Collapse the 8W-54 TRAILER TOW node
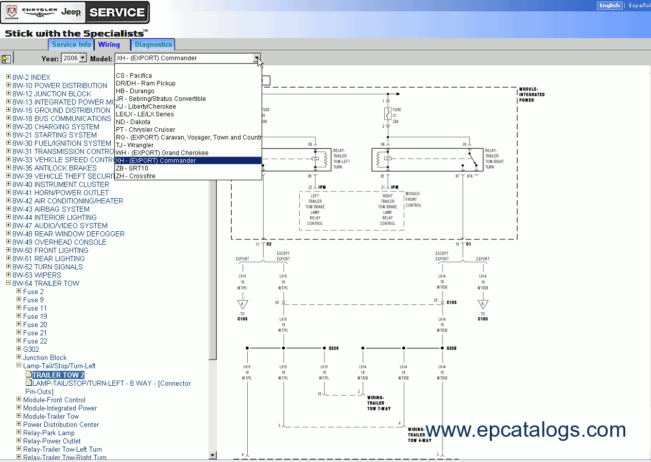This screenshot has height=462, width=651. 8,283
